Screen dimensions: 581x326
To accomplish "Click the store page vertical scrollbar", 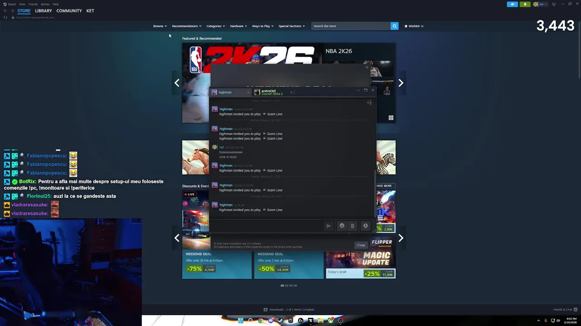I will point(579,50).
